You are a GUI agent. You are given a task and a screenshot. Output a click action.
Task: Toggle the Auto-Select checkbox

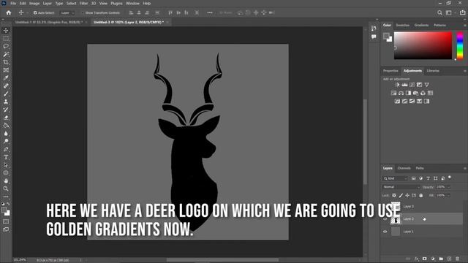[x=35, y=13]
